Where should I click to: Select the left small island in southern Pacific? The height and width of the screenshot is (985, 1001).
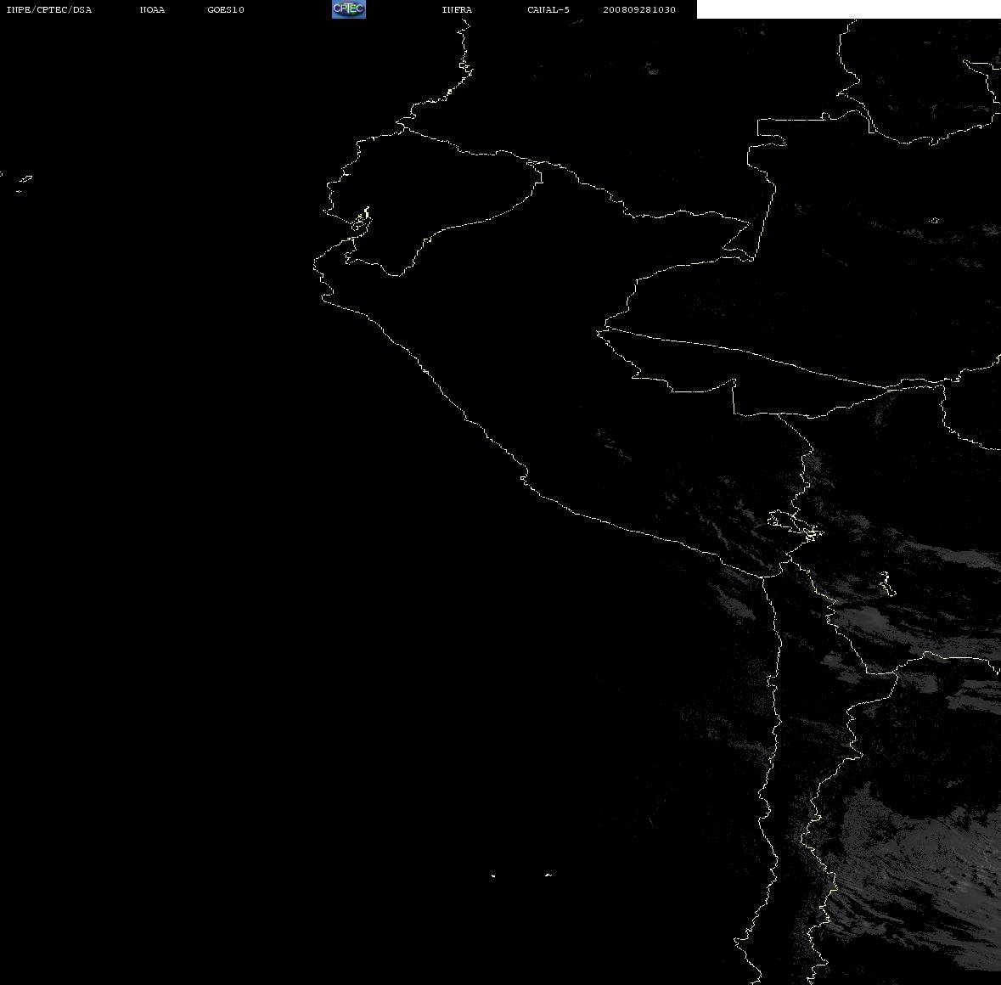coord(492,875)
